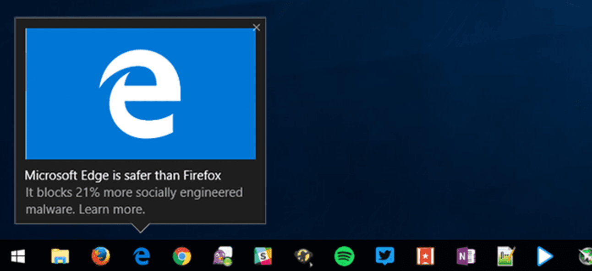Image resolution: width=592 pixels, height=271 pixels.
Task: Open the notepad with green pencil icon
Action: coord(506,256)
